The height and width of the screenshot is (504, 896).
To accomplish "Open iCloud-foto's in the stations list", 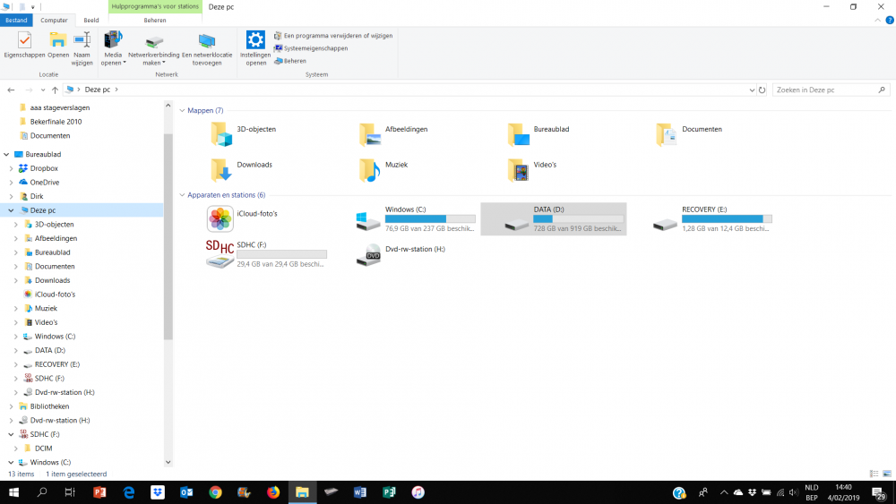I will point(220,218).
